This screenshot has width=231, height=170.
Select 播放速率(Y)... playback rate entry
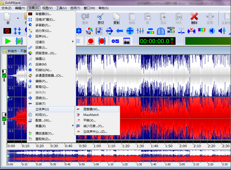pyautogui.click(x=51, y=133)
